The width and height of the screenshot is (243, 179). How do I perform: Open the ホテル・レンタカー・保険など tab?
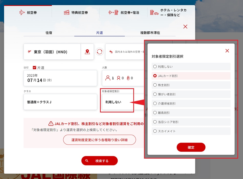(x=171, y=12)
